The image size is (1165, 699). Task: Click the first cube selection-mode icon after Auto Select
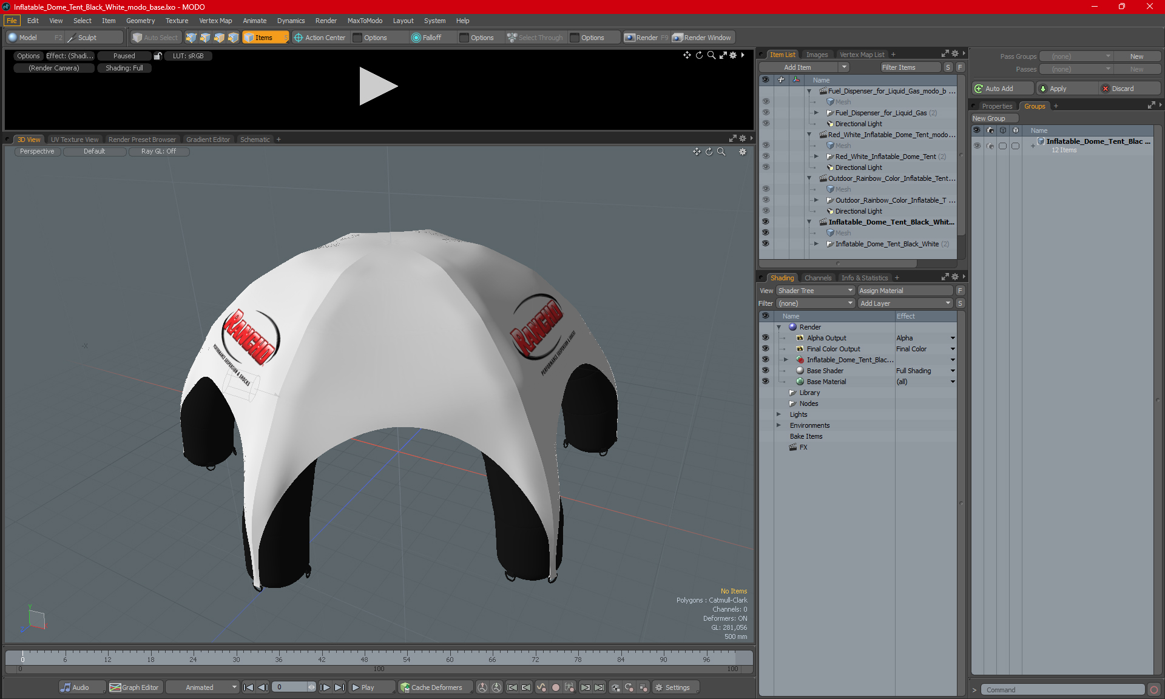(x=191, y=38)
